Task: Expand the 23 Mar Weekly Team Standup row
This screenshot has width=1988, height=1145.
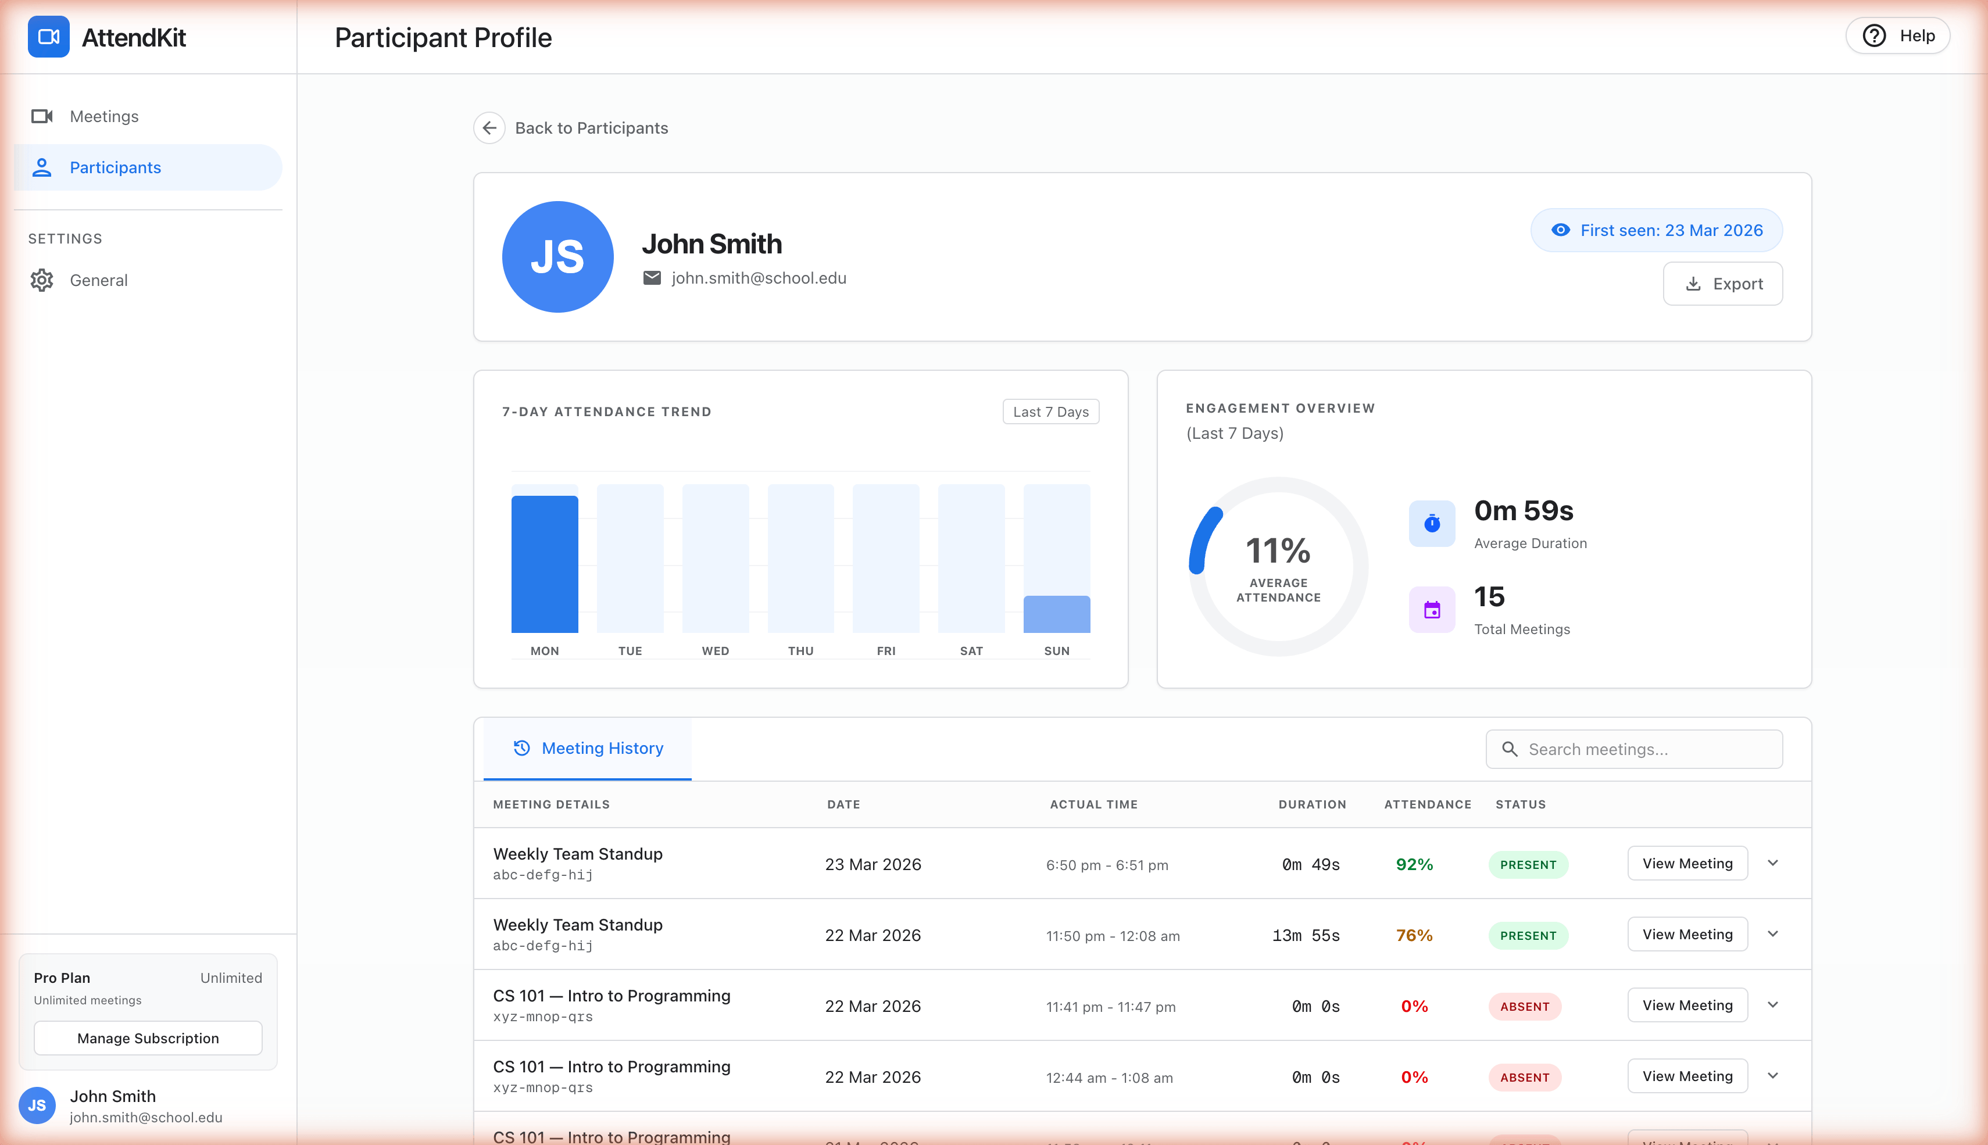Action: point(1772,864)
